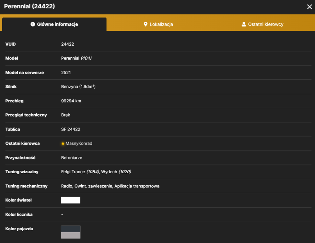Switch to the Główne informacje tab
Screen dimensions: 315x243
[54, 24]
